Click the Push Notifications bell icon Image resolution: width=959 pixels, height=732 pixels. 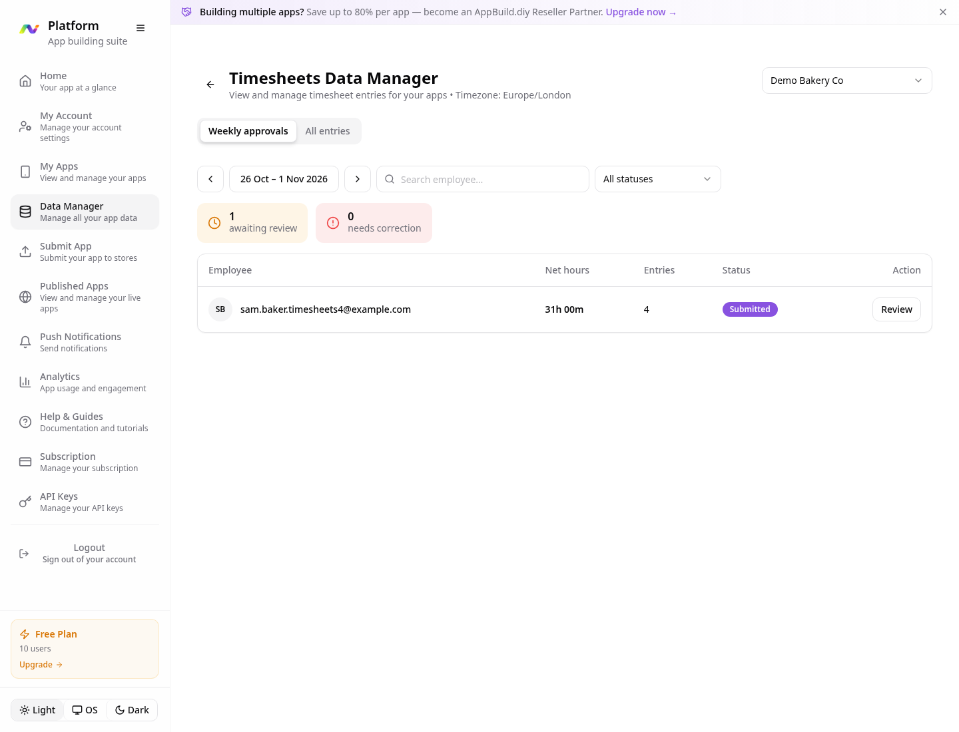(25, 342)
